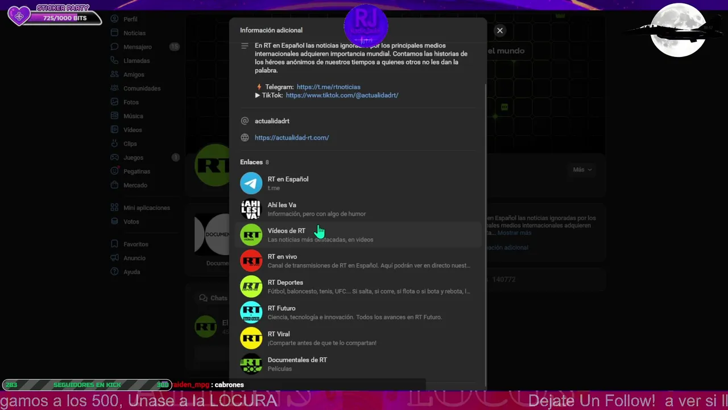Click the Fotos sidebar icon
This screenshot has width=728, height=410.
(115, 102)
